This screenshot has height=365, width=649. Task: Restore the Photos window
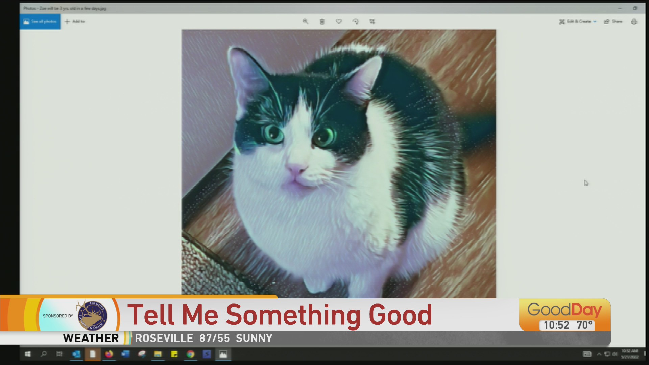tap(635, 8)
